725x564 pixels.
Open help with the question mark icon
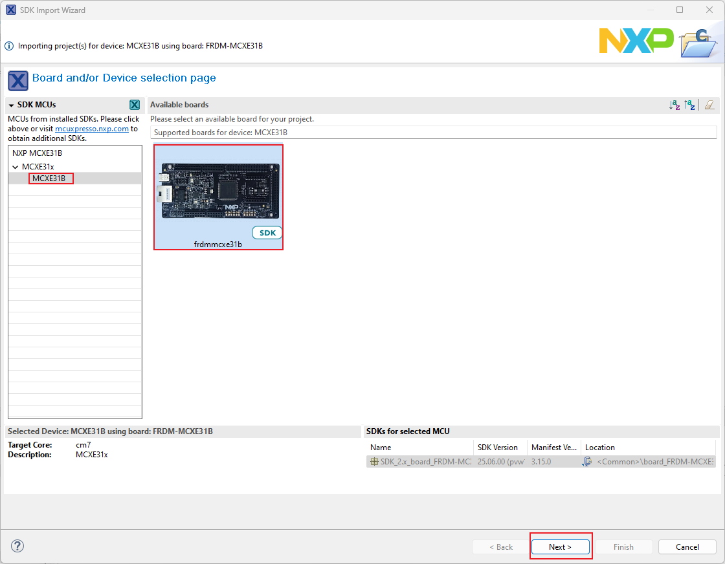click(18, 546)
